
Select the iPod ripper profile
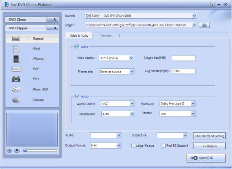click(x=32, y=49)
